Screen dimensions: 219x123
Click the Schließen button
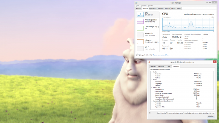[211, 116]
